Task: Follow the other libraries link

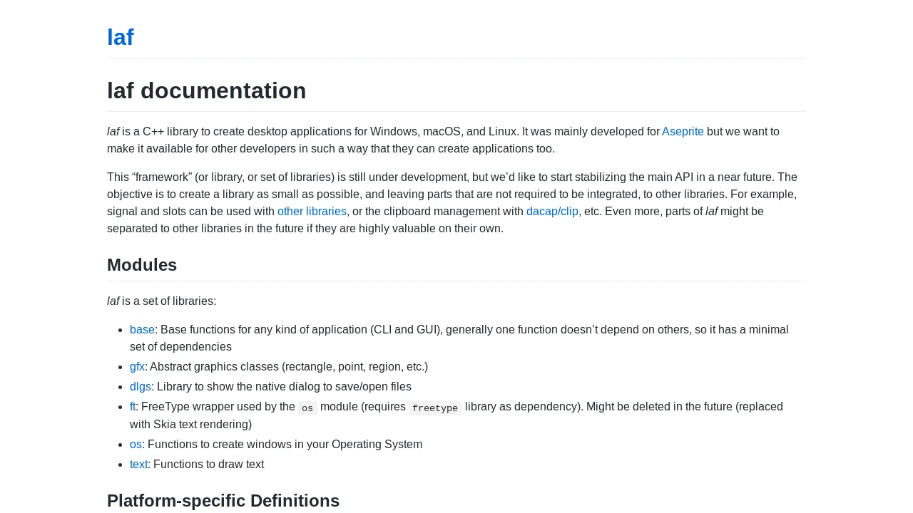Action: tap(312, 212)
